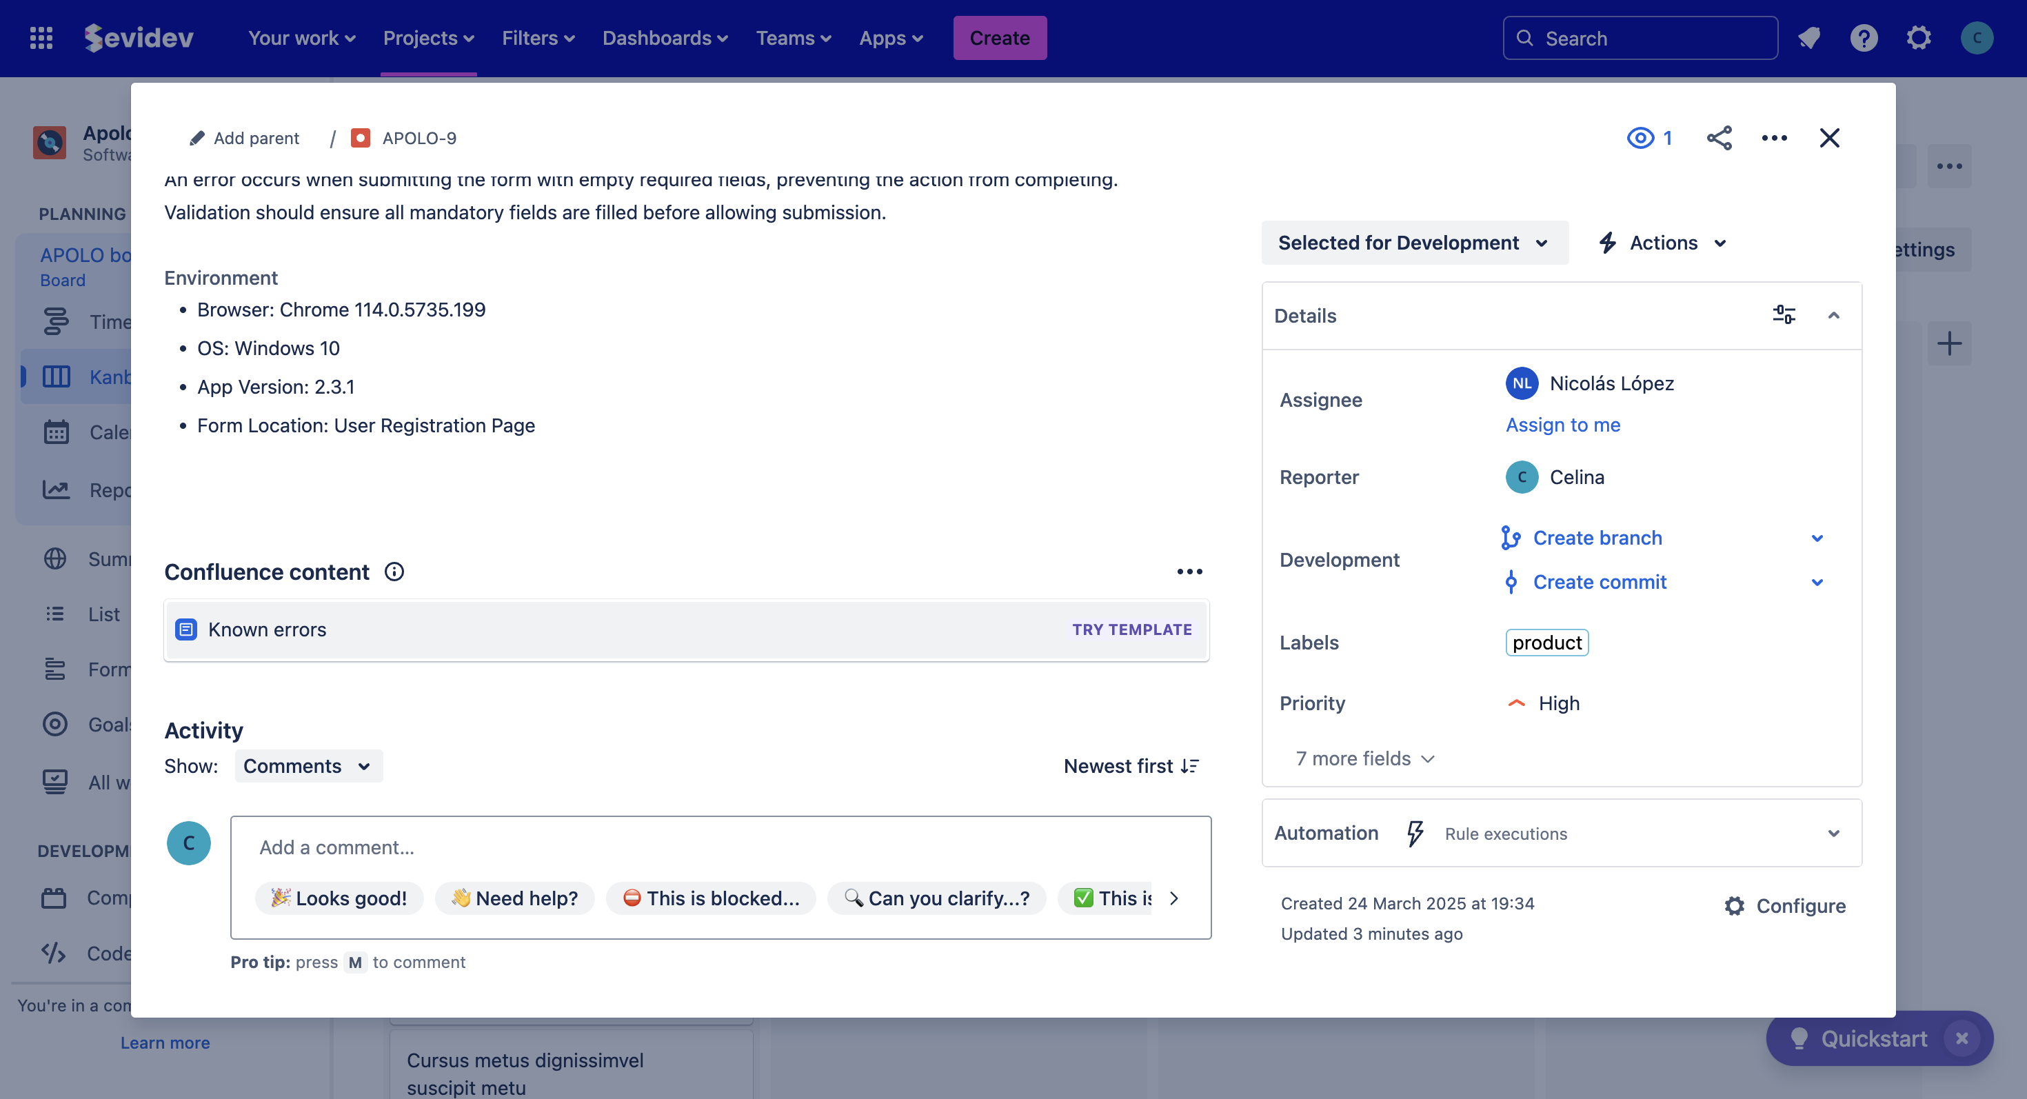The width and height of the screenshot is (2027, 1099).
Task: Open the Apps menu
Action: 891,38
